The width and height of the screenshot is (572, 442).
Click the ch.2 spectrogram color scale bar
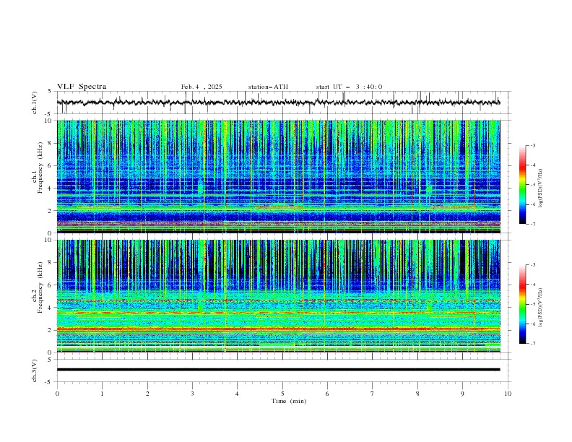[x=522, y=304]
